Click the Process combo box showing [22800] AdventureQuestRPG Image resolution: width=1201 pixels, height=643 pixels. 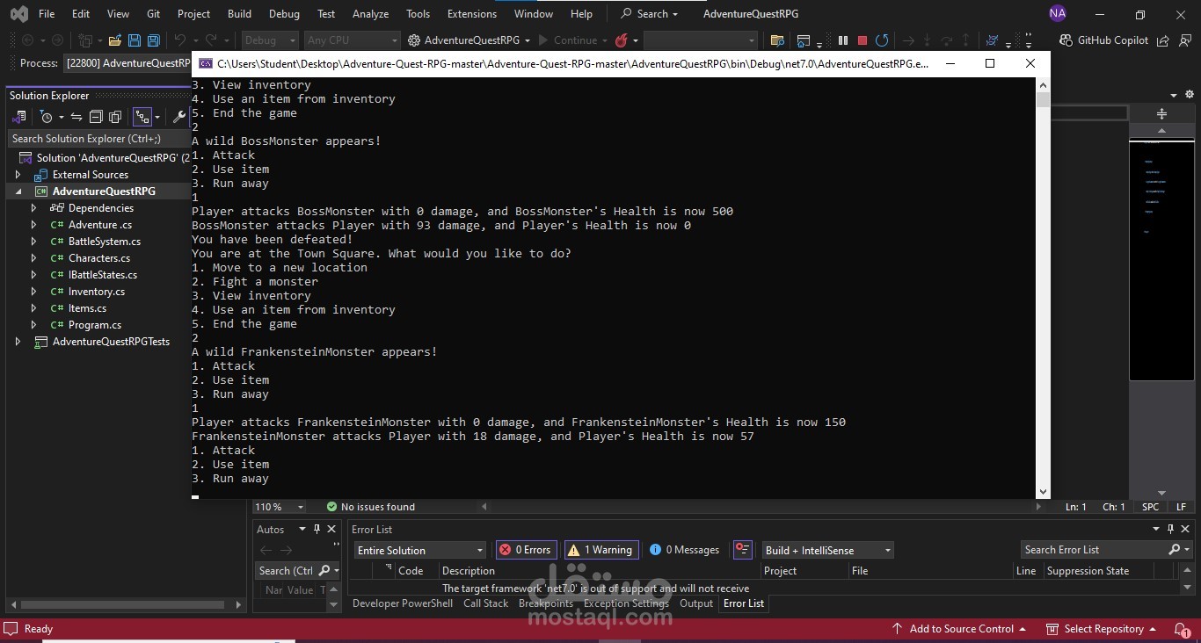coord(127,63)
